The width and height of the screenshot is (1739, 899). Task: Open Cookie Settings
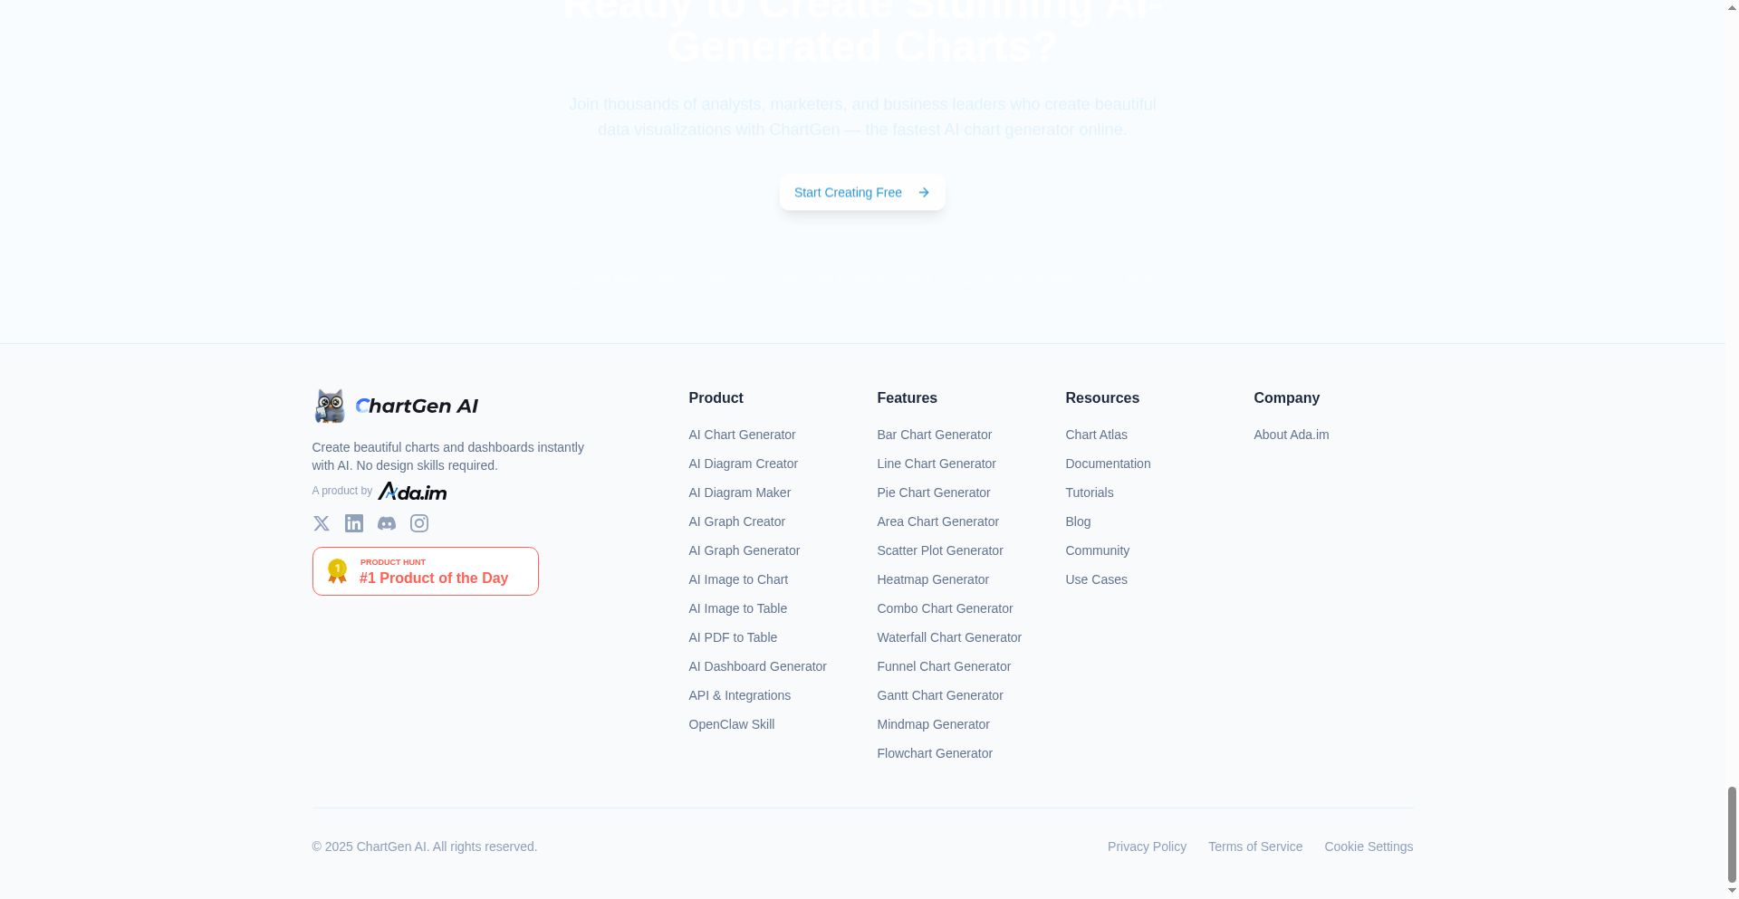coord(1368,846)
